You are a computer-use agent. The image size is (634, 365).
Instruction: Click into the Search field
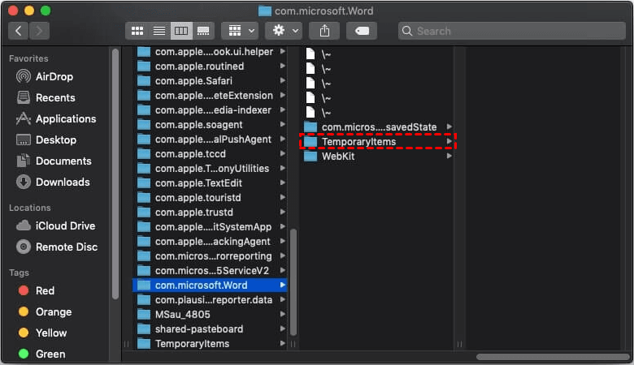[512, 31]
